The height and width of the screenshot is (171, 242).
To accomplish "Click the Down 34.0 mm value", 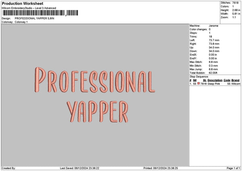I will point(214,51).
